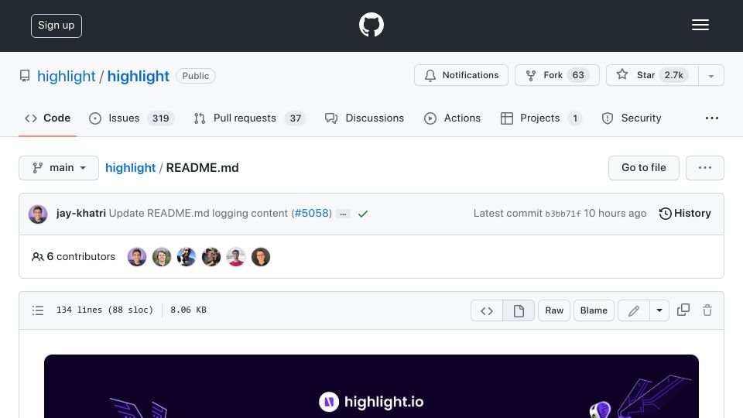Toggle the table of contents outline icon
This screenshot has height=418, width=743.
point(38,310)
